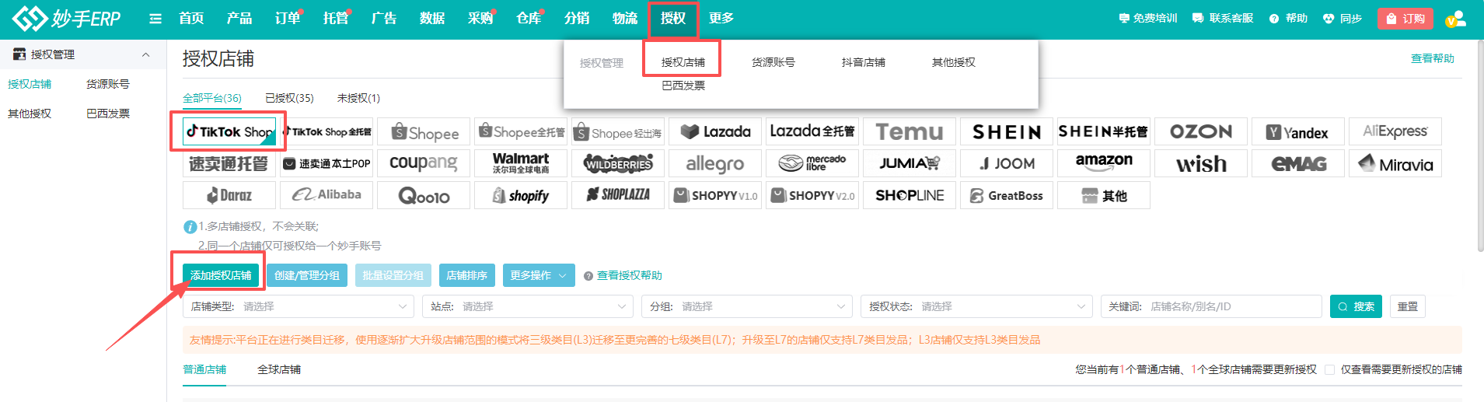
Task: Select the TikTok Shop platform logo
Action: point(229,131)
